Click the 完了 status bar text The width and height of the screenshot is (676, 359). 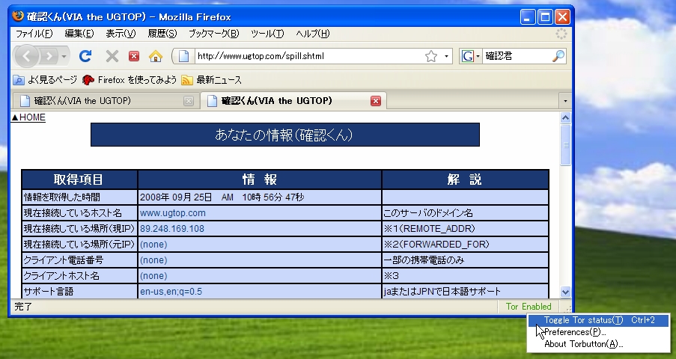coord(23,307)
